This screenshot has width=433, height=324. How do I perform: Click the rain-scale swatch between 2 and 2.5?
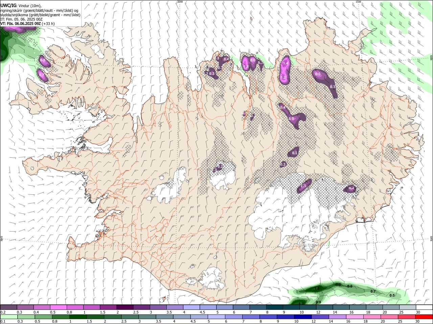pyautogui.click(x=113, y=317)
